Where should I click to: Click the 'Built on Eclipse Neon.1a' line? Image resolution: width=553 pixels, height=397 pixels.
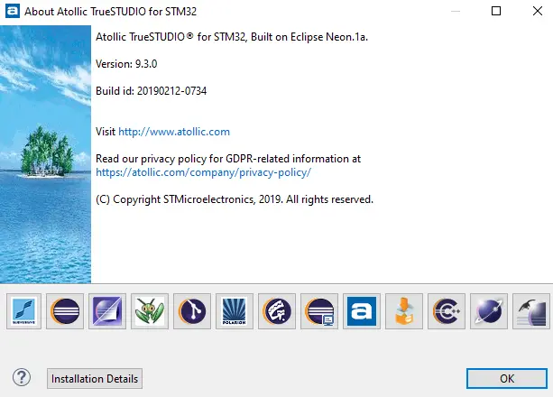click(232, 37)
